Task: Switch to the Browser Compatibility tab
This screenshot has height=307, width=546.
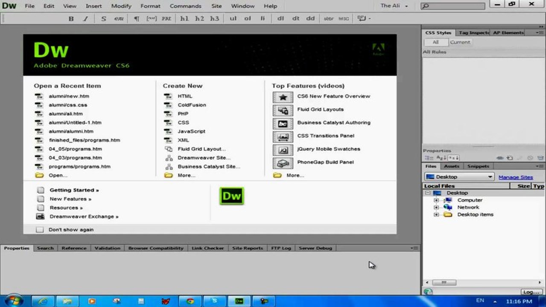Action: pos(155,248)
